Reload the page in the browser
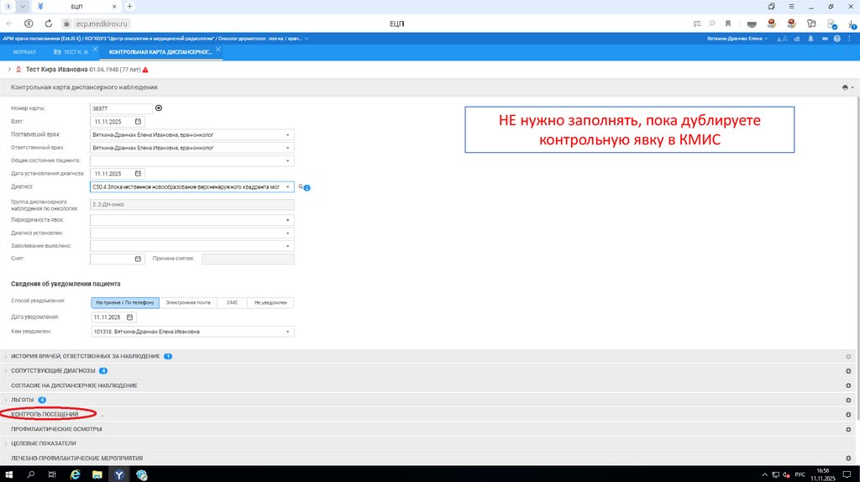The width and height of the screenshot is (860, 482). tap(48, 24)
